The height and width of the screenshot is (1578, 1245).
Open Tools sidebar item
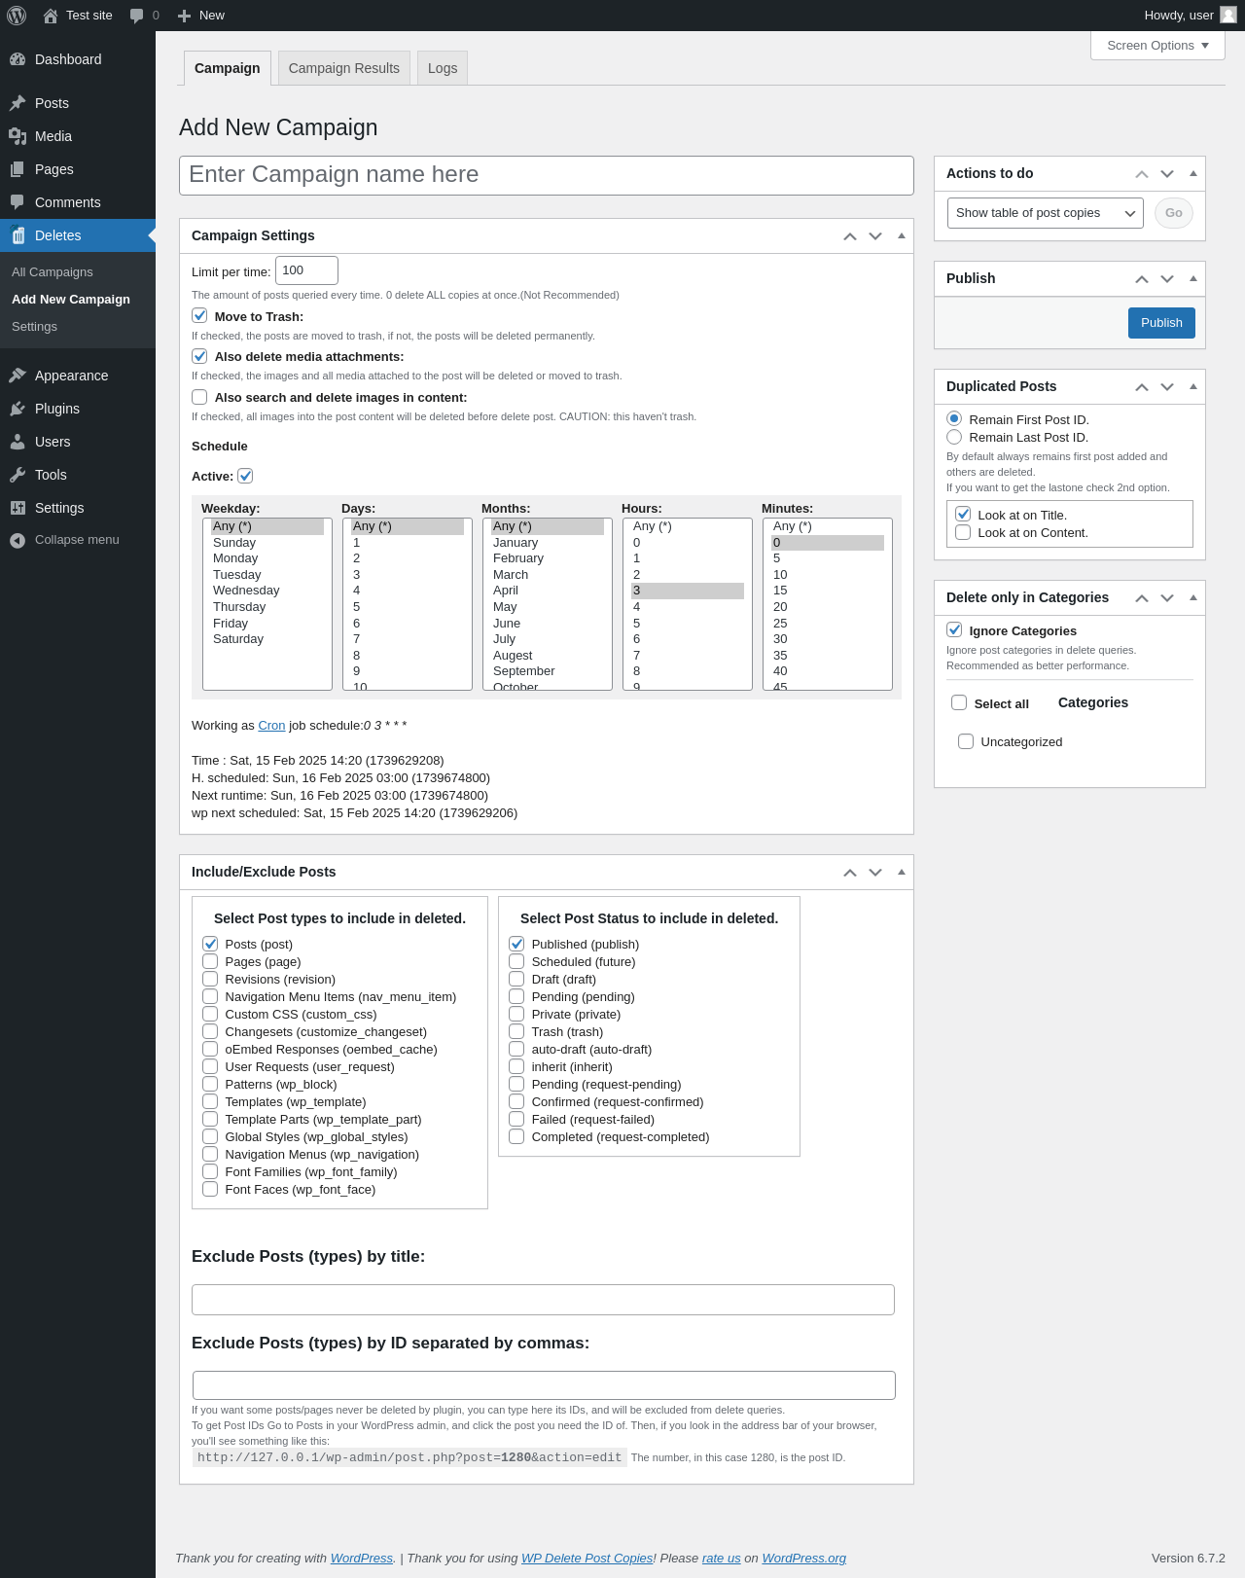tap(78, 475)
